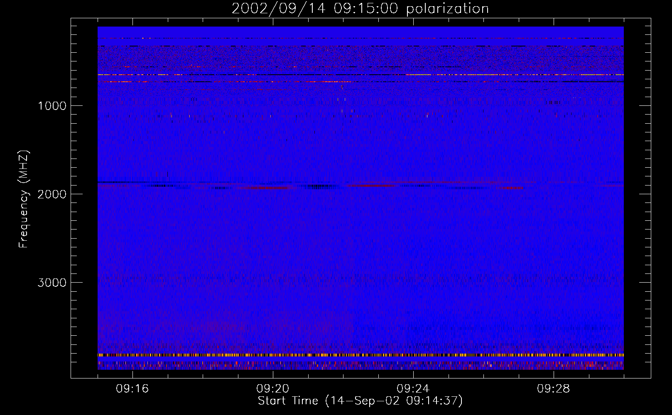Click the plot title '2002/09/14 09:15:00 polarization'
Image resolution: width=672 pixels, height=415 pixels.
(360, 9)
